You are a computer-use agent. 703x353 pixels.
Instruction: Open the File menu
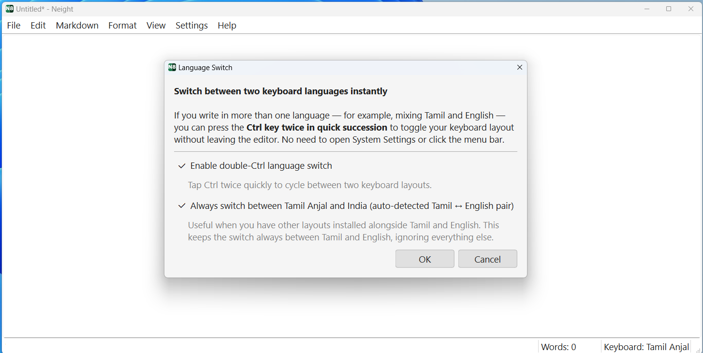tap(14, 26)
